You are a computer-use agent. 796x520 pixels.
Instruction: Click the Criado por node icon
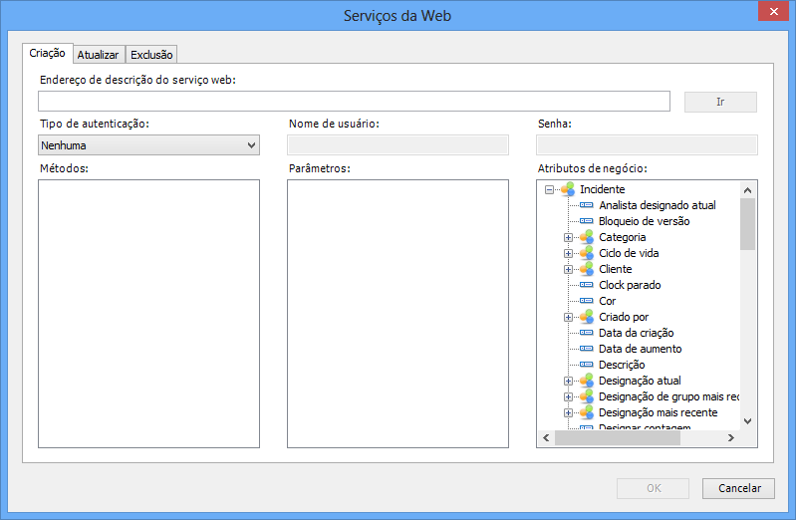[587, 317]
